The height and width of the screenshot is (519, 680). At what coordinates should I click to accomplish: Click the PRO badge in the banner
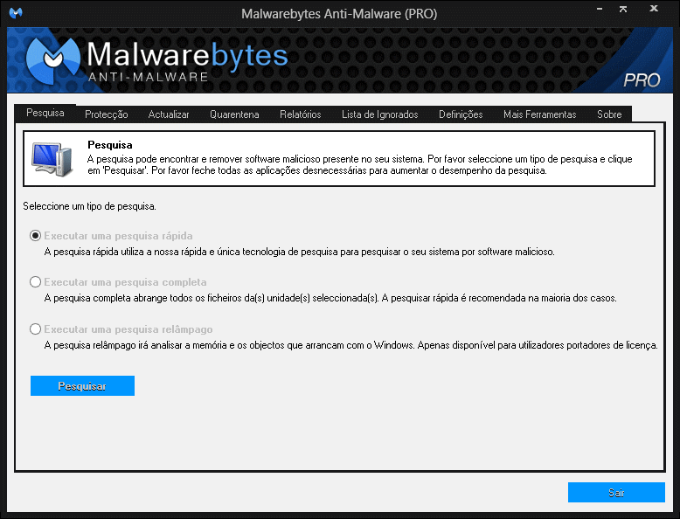tap(642, 80)
